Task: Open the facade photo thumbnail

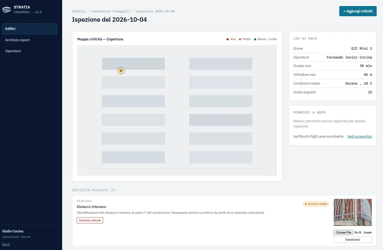Action: point(353,212)
